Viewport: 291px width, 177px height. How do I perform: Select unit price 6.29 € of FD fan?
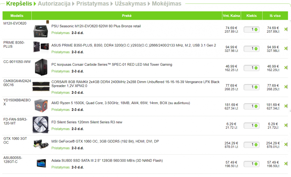pyautogui.click(x=231, y=124)
